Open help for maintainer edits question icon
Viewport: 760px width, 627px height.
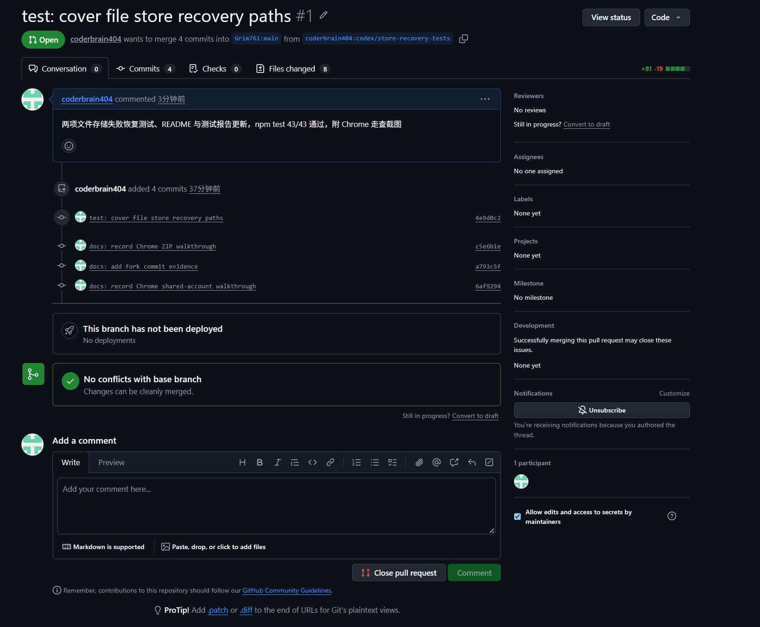[672, 516]
